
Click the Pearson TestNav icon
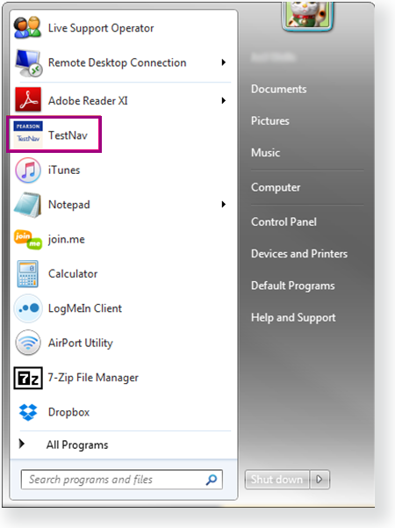point(28,134)
